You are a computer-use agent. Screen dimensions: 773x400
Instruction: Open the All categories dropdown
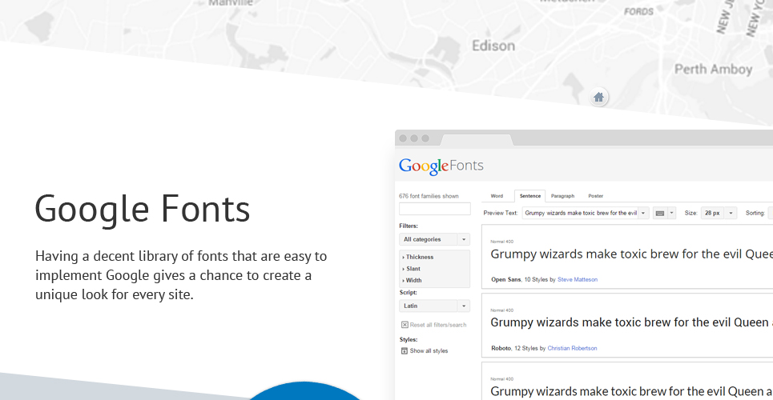(x=434, y=239)
